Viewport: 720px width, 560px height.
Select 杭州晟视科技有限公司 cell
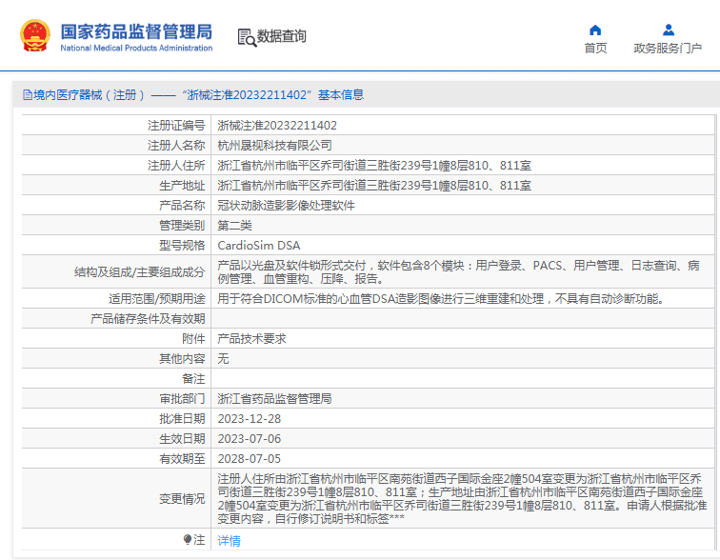click(274, 146)
